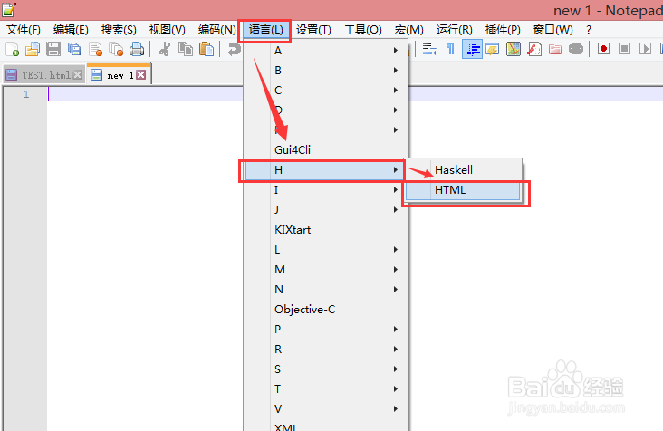663x431 pixels.
Task: Expand the S language submenu
Action: tap(325, 369)
